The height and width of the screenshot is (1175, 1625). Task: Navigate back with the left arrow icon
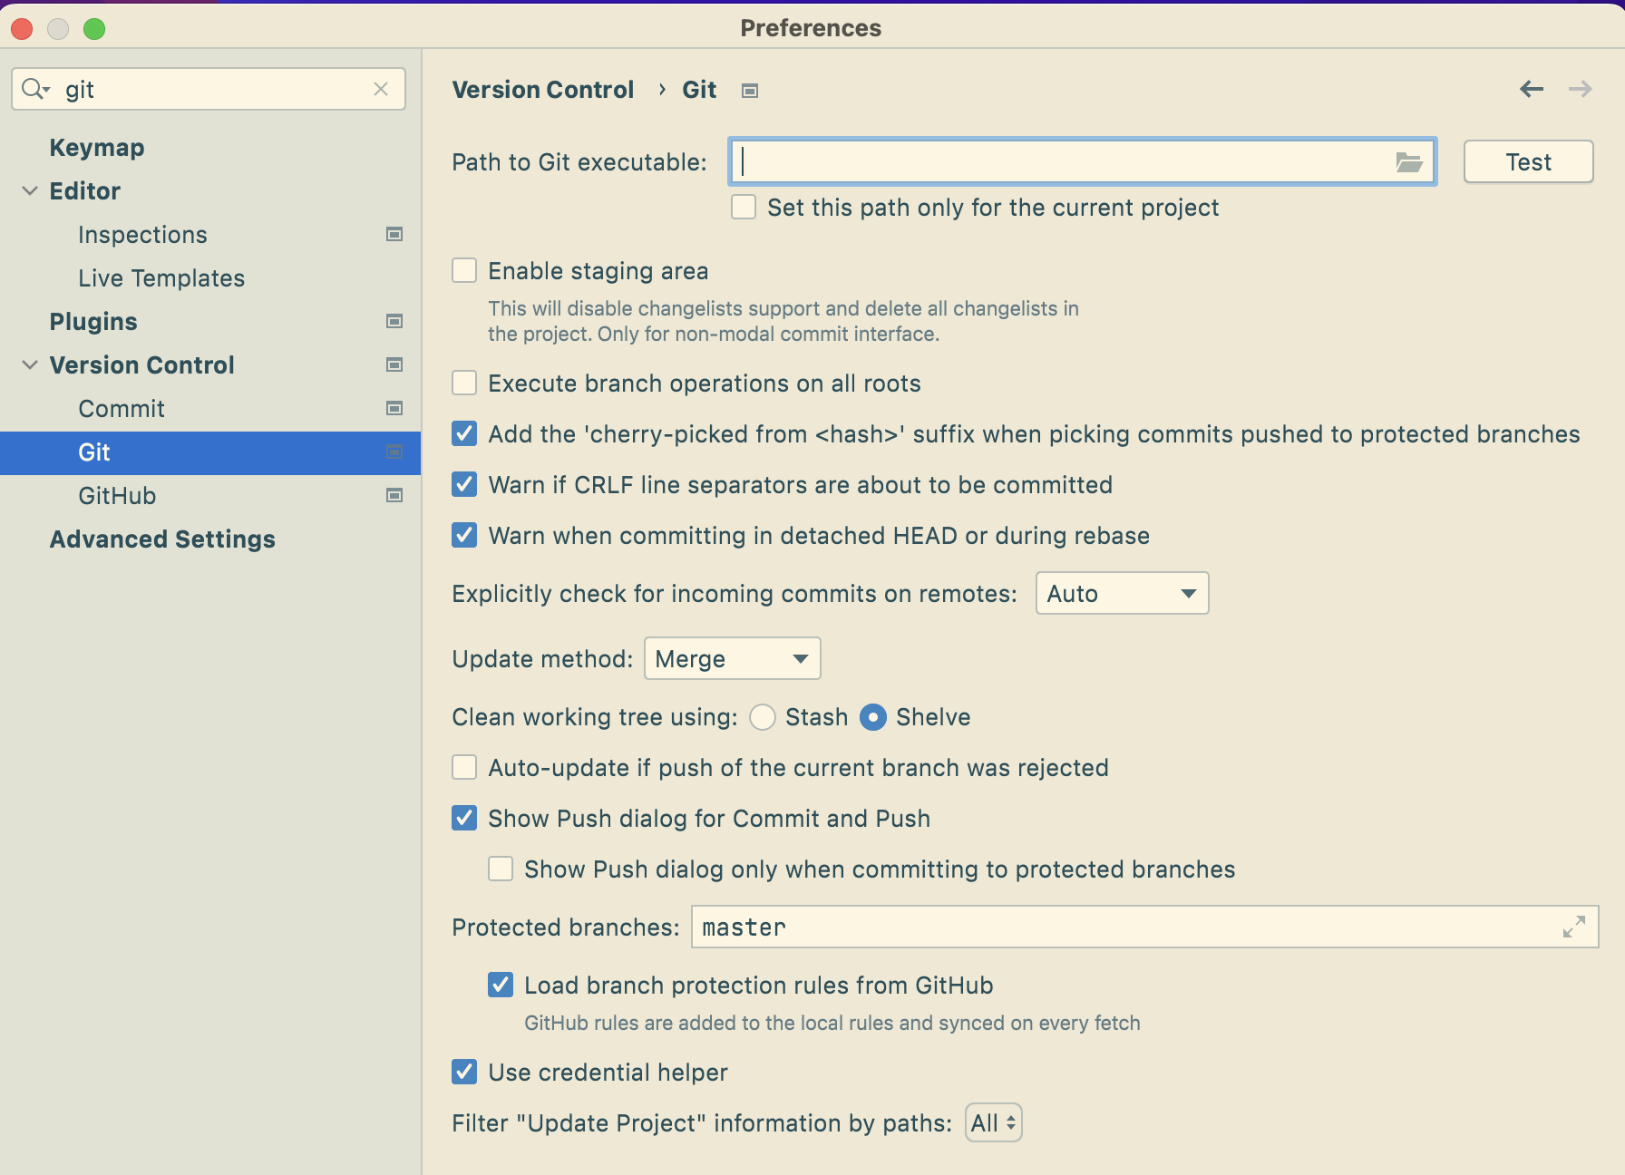[1531, 89]
